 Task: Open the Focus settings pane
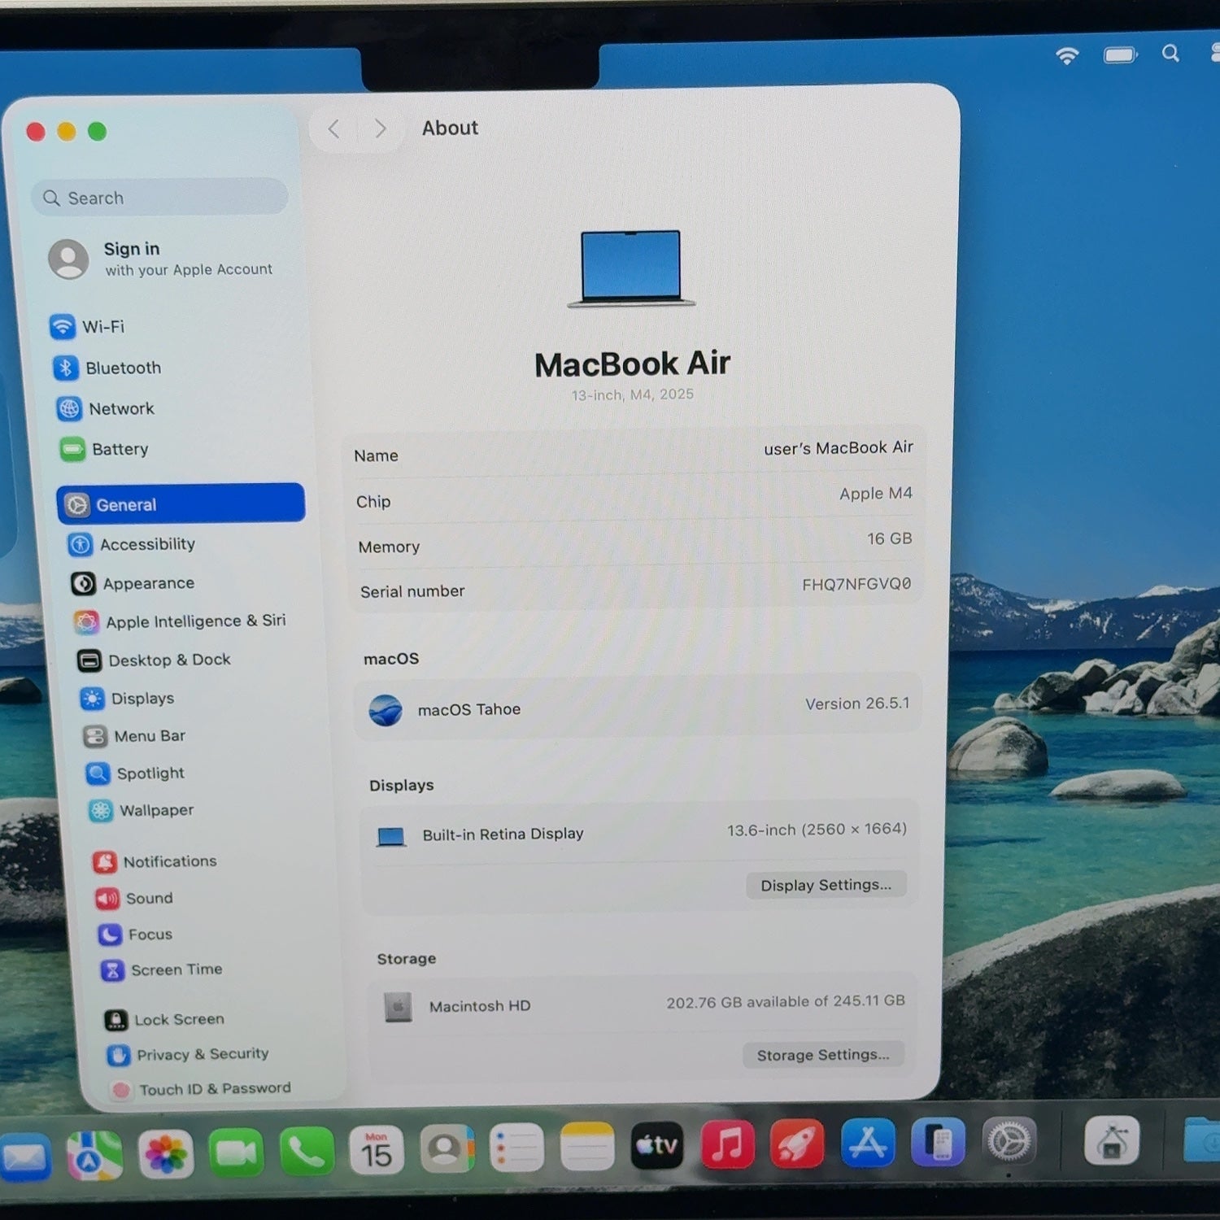[x=135, y=935]
